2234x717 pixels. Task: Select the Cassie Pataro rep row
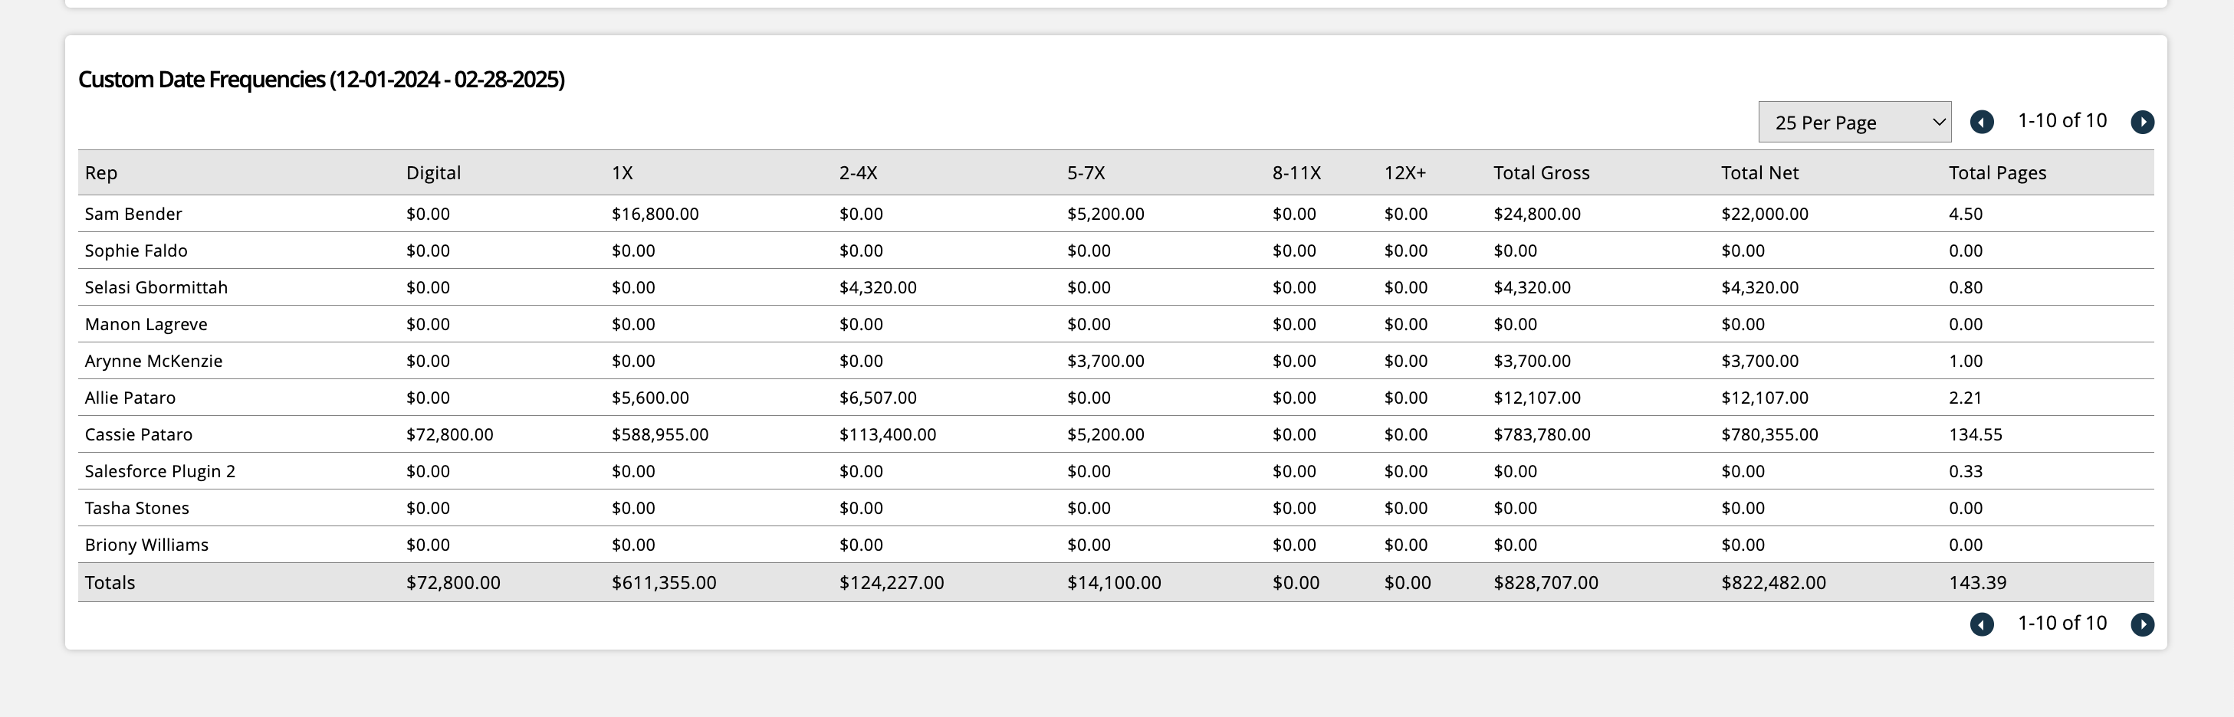tap(139, 434)
